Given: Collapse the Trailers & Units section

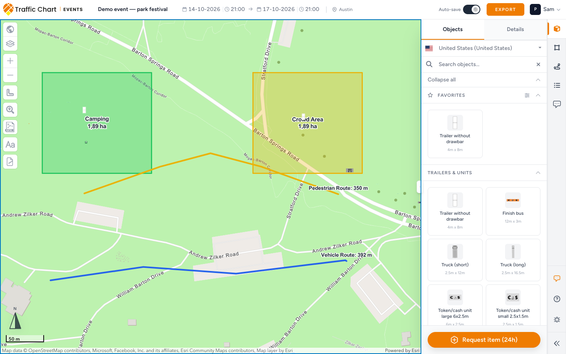Looking at the screenshot, I should click(538, 173).
